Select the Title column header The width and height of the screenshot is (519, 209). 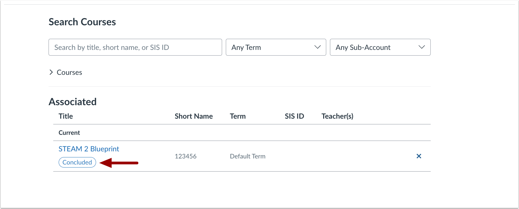point(65,116)
